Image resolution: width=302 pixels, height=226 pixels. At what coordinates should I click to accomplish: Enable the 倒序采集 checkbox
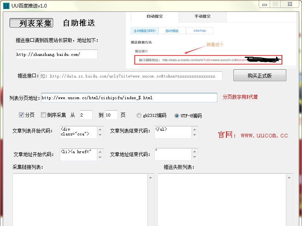click(x=43, y=115)
